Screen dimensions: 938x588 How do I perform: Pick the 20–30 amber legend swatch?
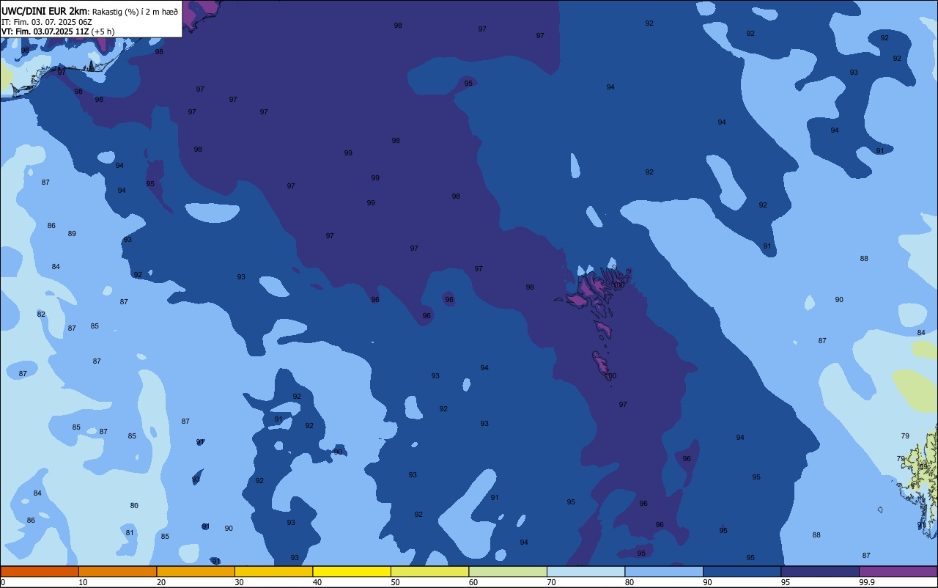pyautogui.click(x=196, y=571)
